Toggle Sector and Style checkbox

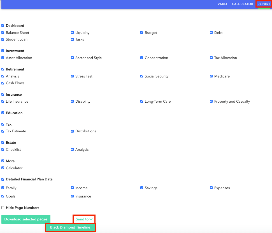pos(72,58)
